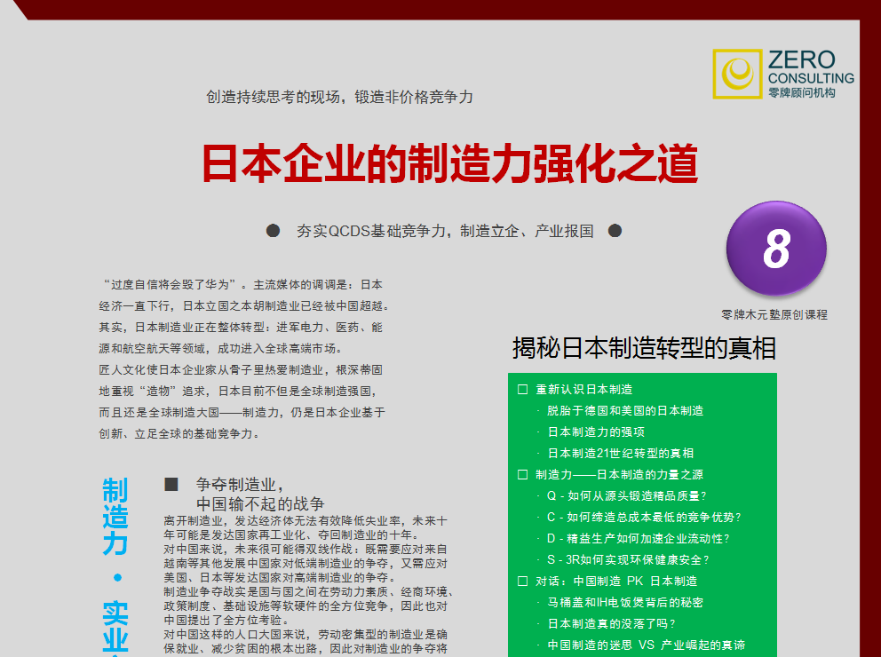Click the black dot left of the QCDS subtitle
Viewport: 881px width, 657px height.
[274, 231]
